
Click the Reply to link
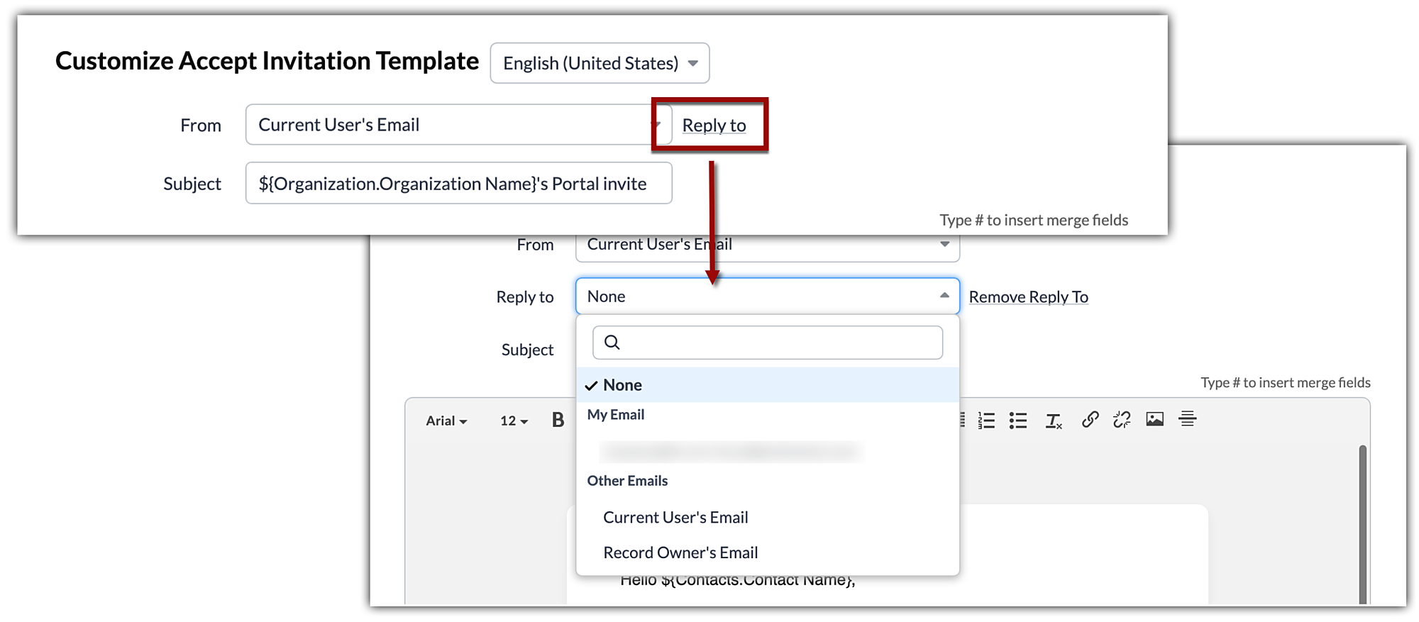[714, 126]
